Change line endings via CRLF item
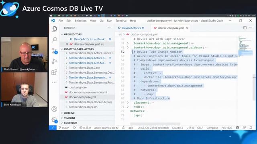The width and height of the screenshot is (257, 144). point(200,128)
